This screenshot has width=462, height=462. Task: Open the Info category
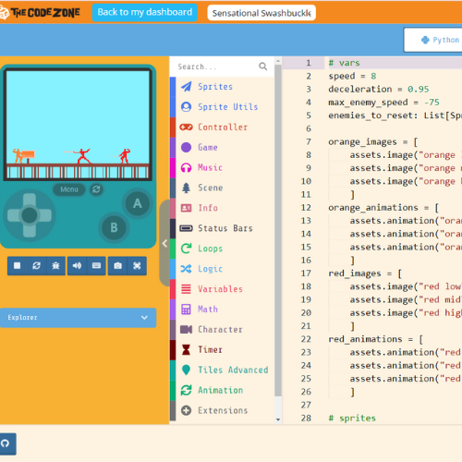point(222,208)
